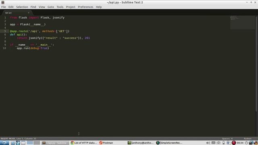Open the View menu
This screenshot has height=145, width=258.
click(42, 7)
